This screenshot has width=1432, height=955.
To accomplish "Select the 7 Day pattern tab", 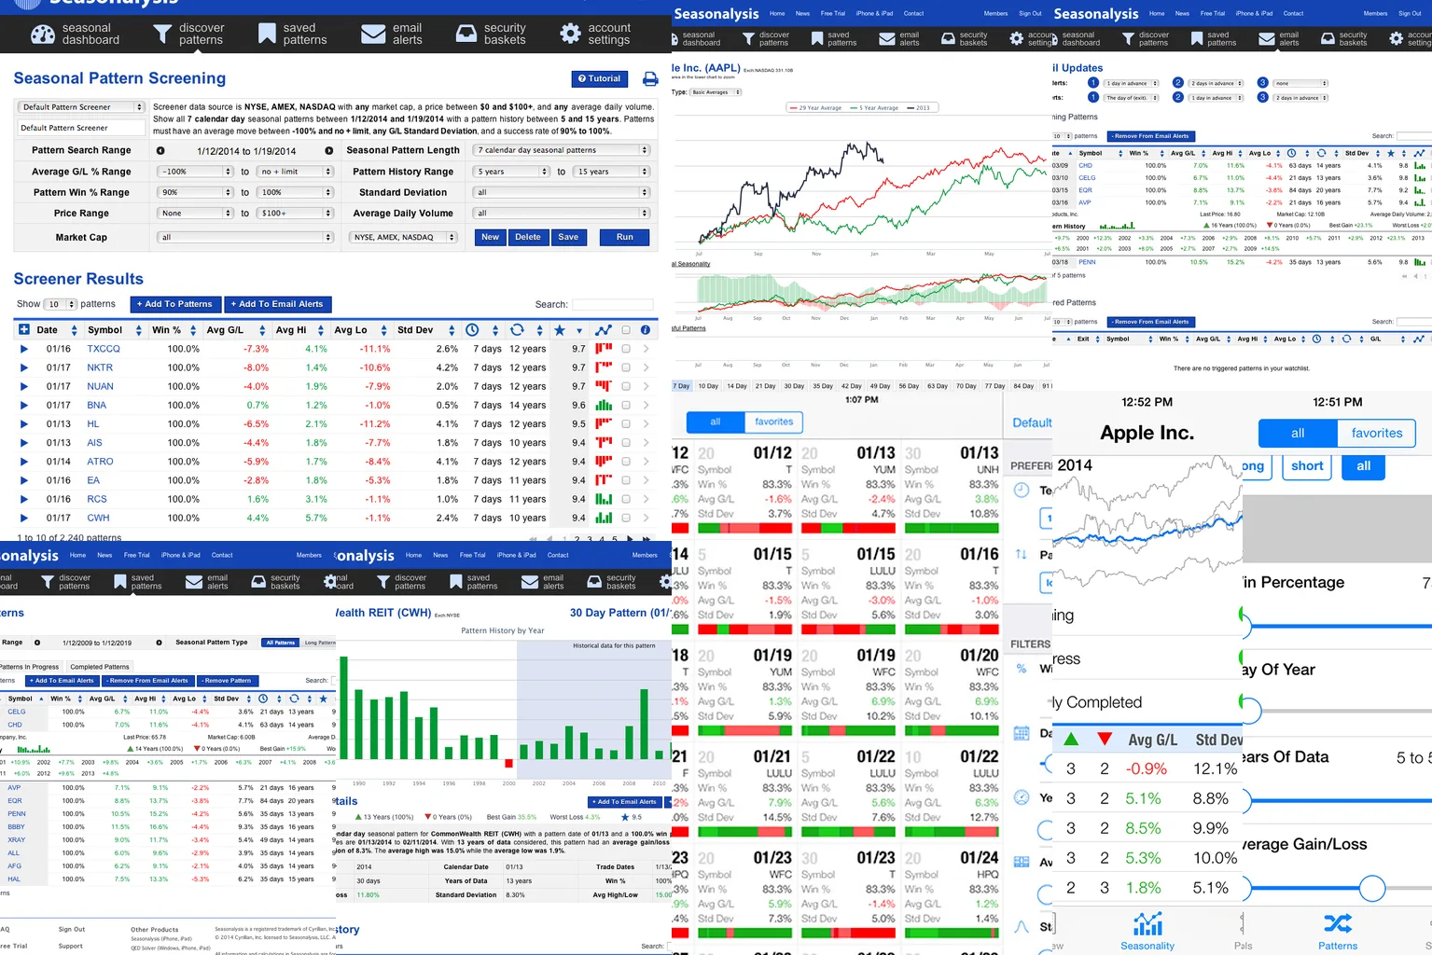I will point(682,385).
